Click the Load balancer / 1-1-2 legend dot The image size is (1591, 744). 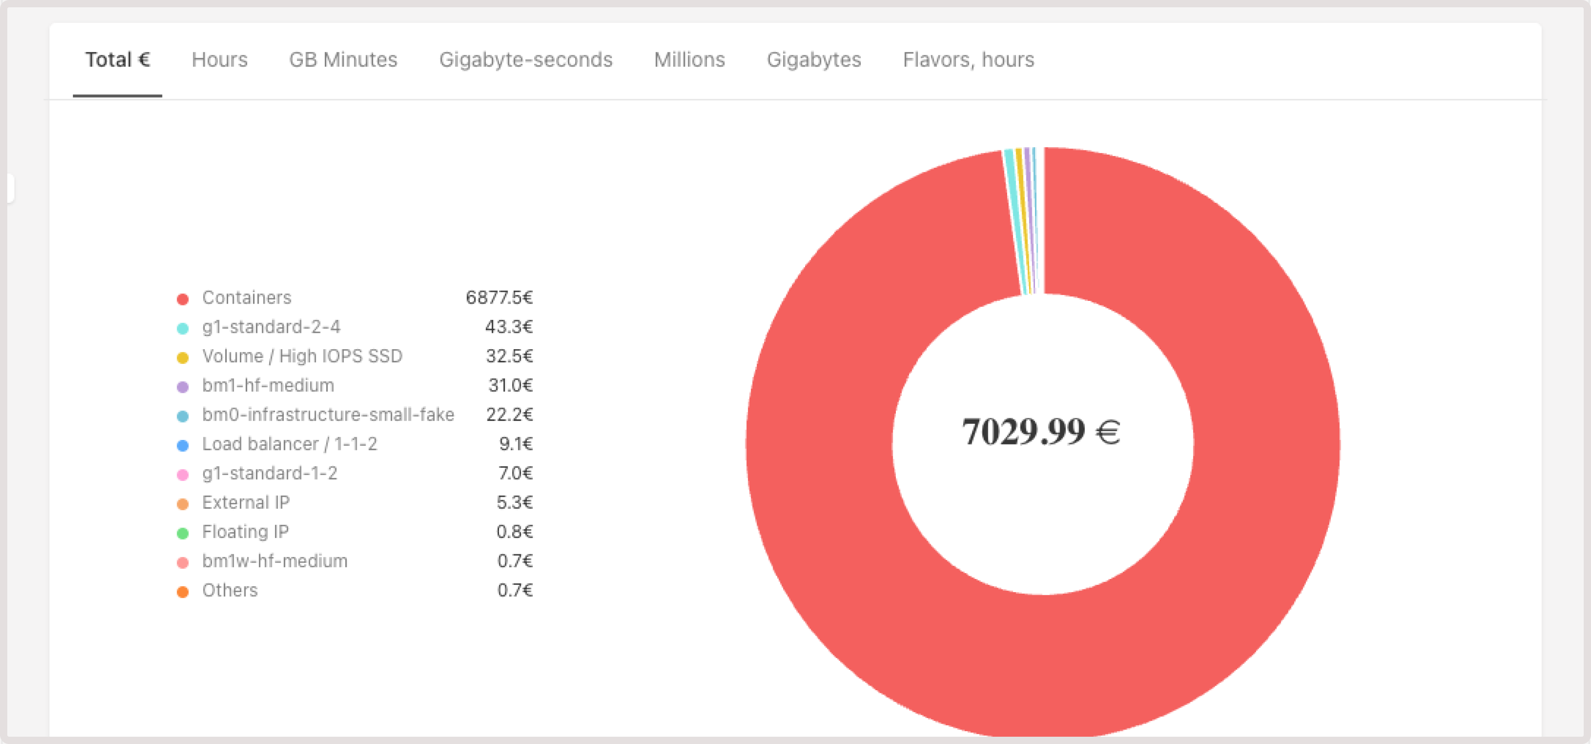click(x=183, y=444)
